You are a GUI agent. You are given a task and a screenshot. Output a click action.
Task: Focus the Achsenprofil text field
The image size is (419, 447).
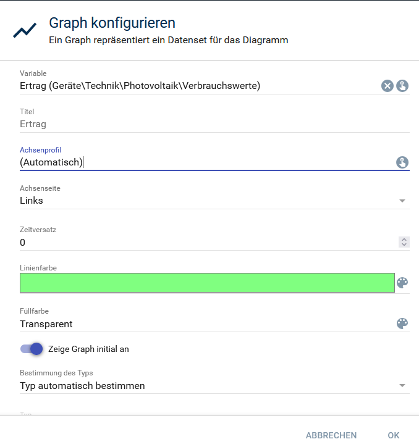pos(204,162)
